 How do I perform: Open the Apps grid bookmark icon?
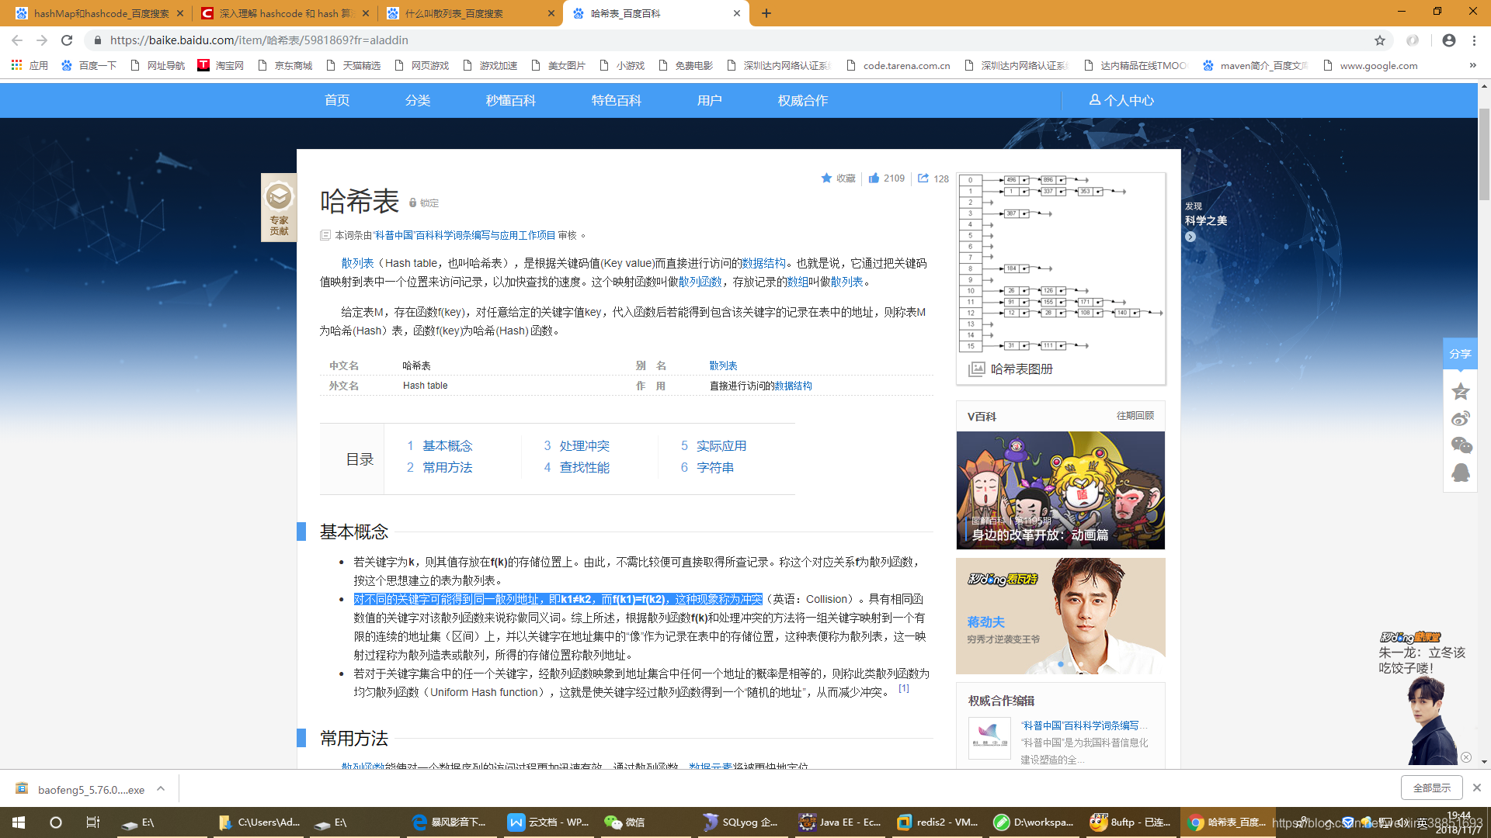click(x=16, y=65)
